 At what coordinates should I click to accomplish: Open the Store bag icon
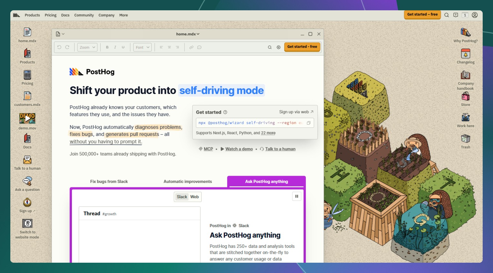pos(465,96)
